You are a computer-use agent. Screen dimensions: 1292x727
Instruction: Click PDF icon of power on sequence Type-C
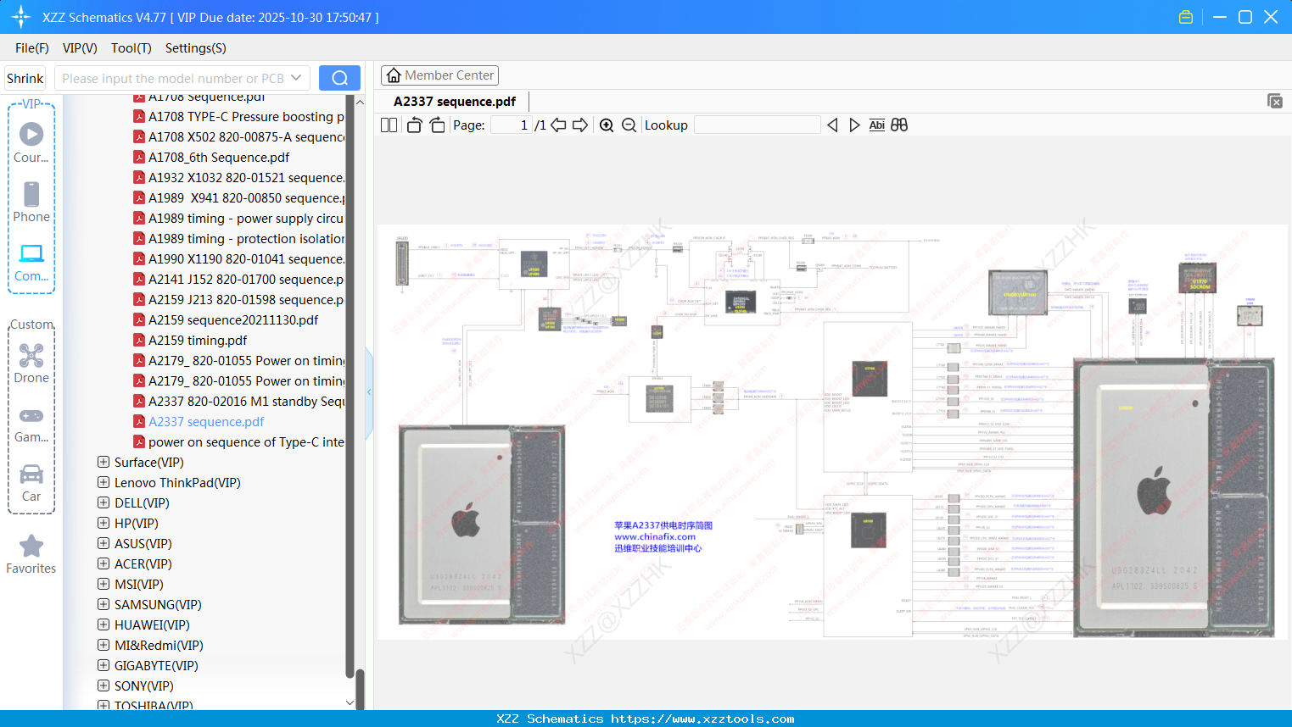(139, 441)
